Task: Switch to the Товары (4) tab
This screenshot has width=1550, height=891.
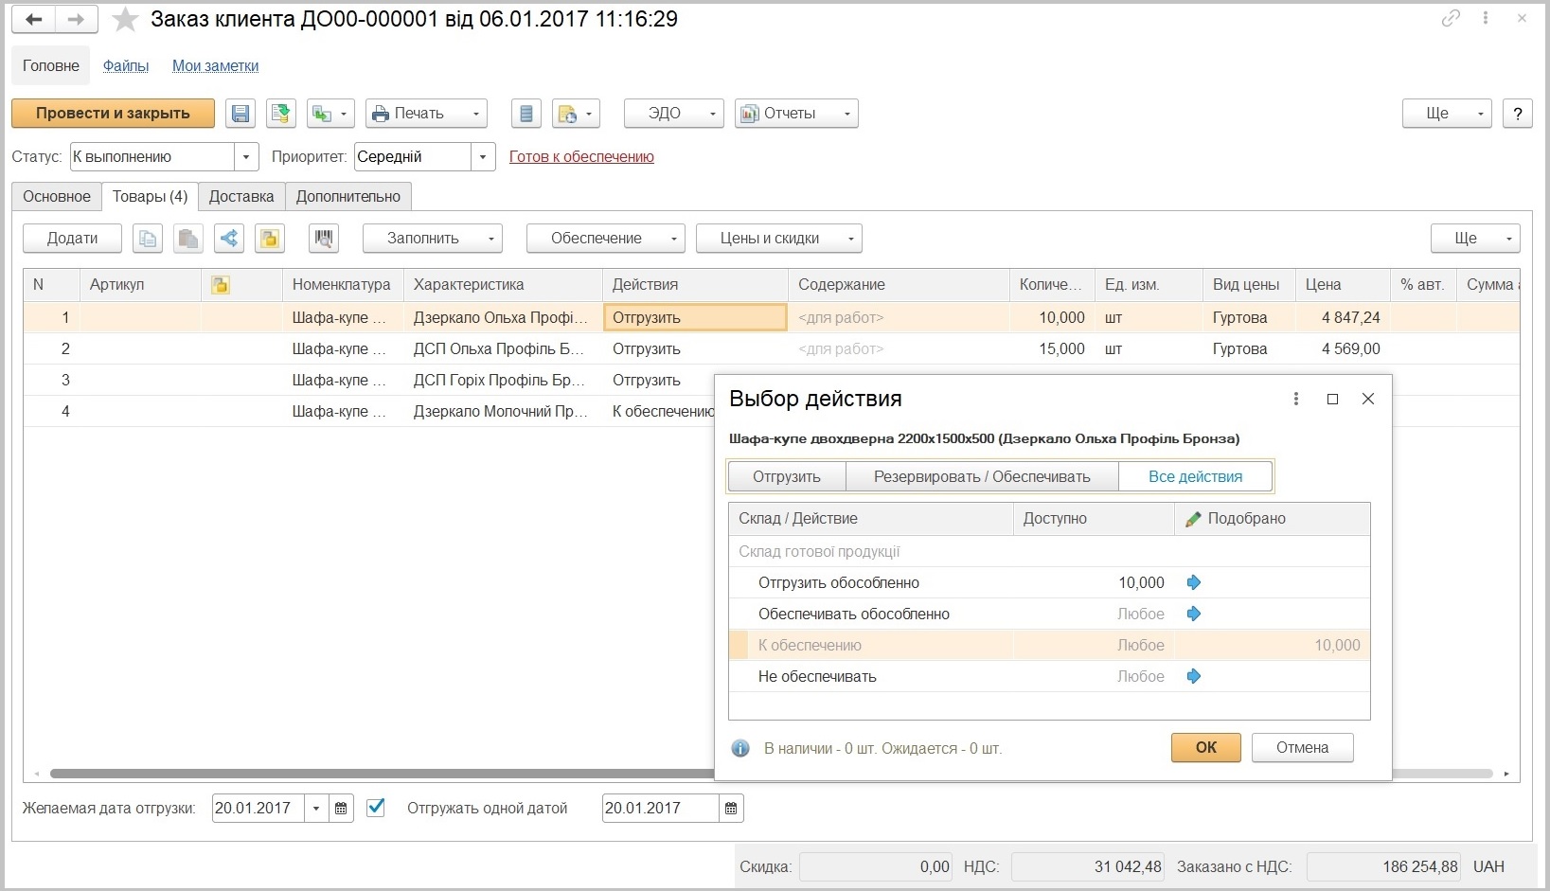Action: point(150,197)
